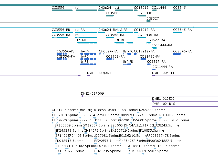
Task: Open protein CG3568-PA
Action: pos(110,59)
